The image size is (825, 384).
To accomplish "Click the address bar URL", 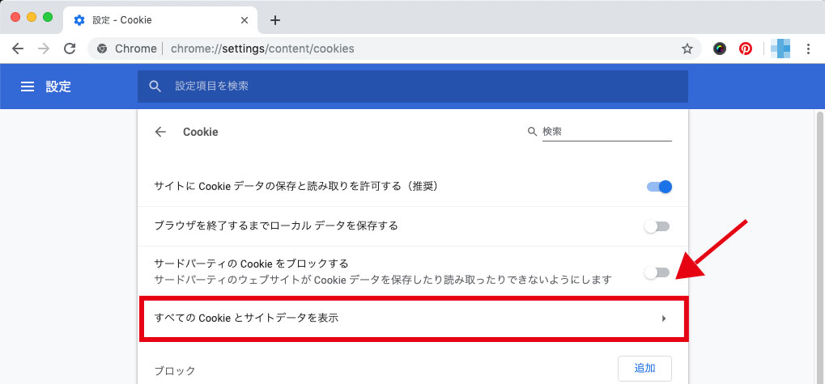I will [x=262, y=49].
